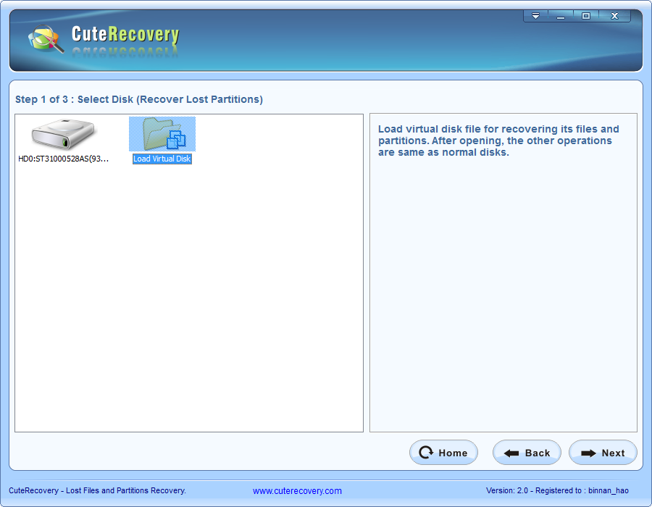
Task: Click the Step 1 of 3 heading text
Action: click(x=139, y=99)
